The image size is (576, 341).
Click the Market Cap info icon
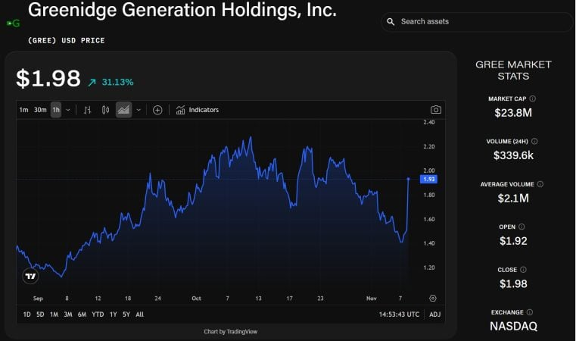533,99
